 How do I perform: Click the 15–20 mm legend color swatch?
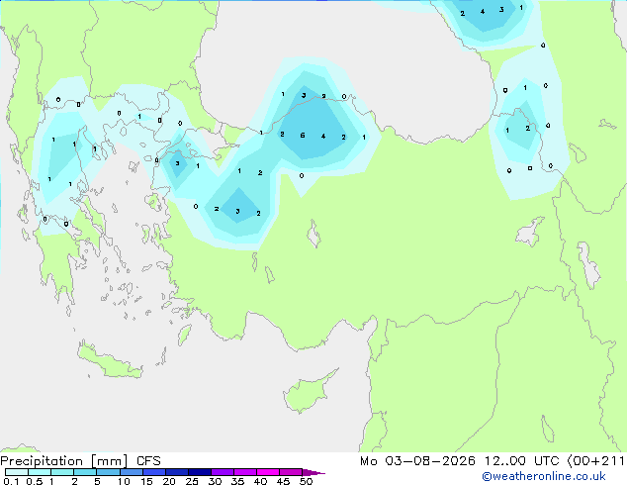coord(154,472)
